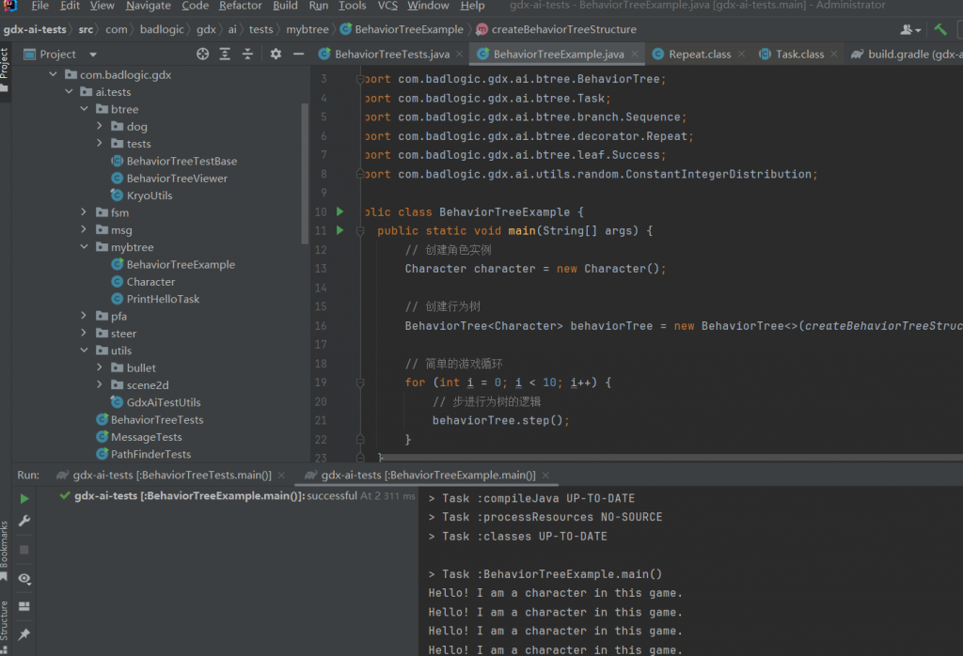The height and width of the screenshot is (656, 963).
Task: Click Expand All in Project panel
Action: pyautogui.click(x=227, y=55)
